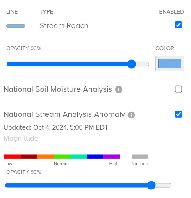Screen dimensions: 191x198
Task: Click the Stream Reach line sample preview
Action: 16,26
